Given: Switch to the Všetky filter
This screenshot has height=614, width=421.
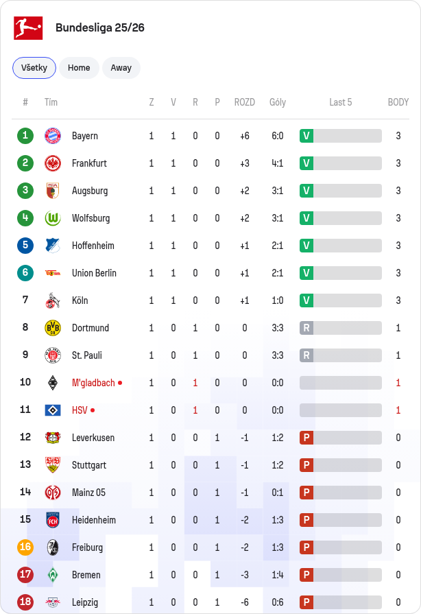Looking at the screenshot, I should [x=34, y=68].
